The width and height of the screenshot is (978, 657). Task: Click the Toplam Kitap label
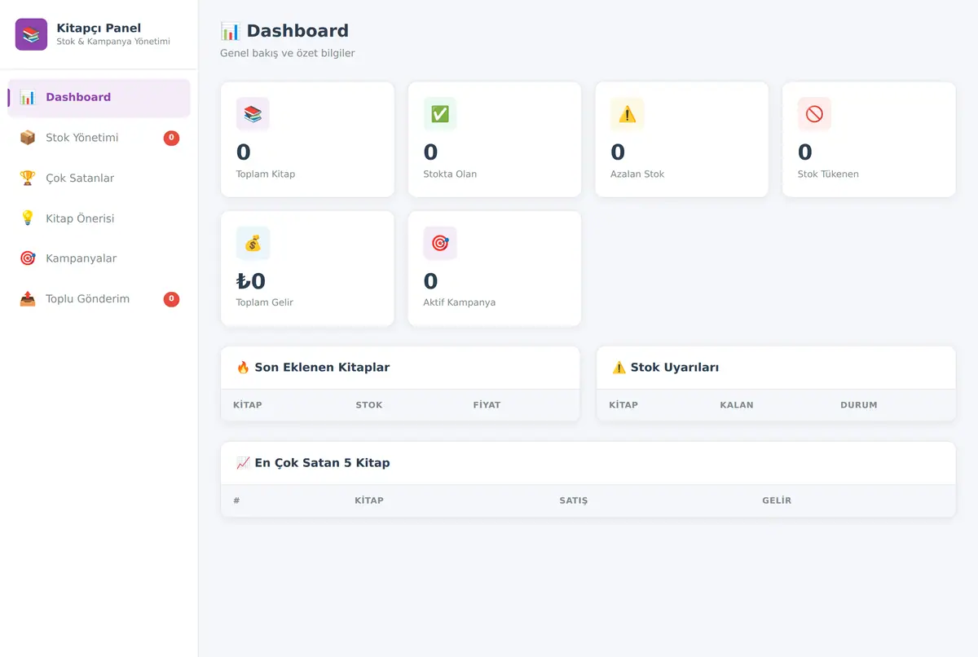tap(266, 174)
